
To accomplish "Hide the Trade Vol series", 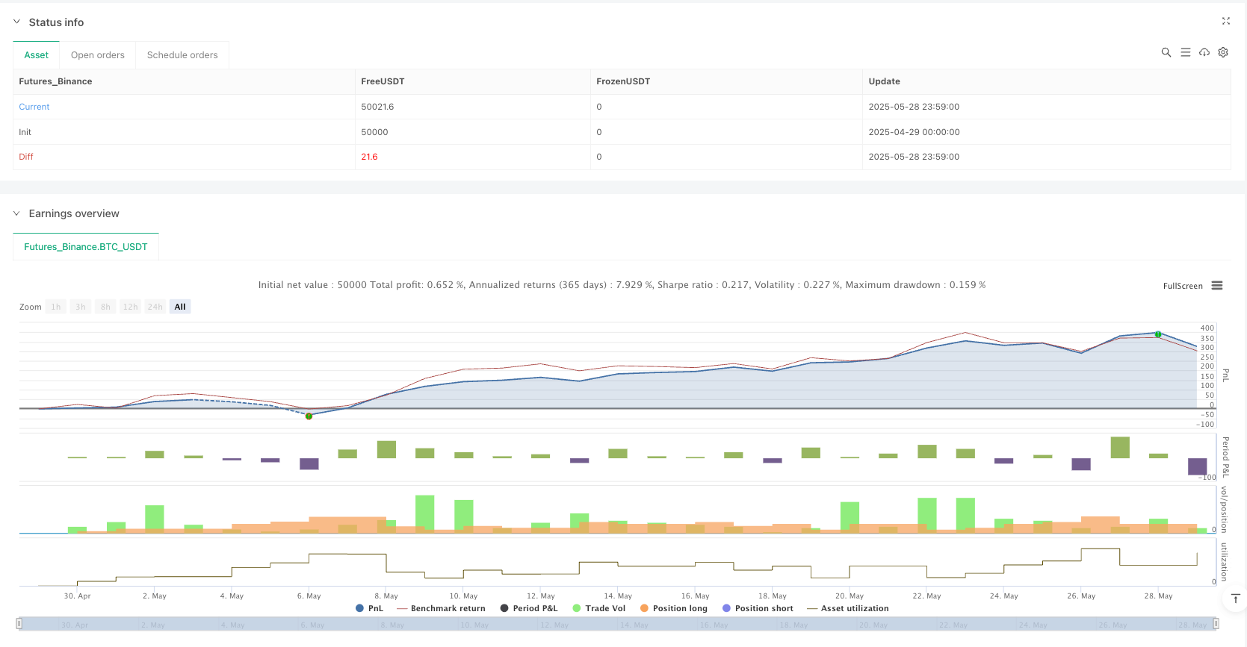I will 599,608.
